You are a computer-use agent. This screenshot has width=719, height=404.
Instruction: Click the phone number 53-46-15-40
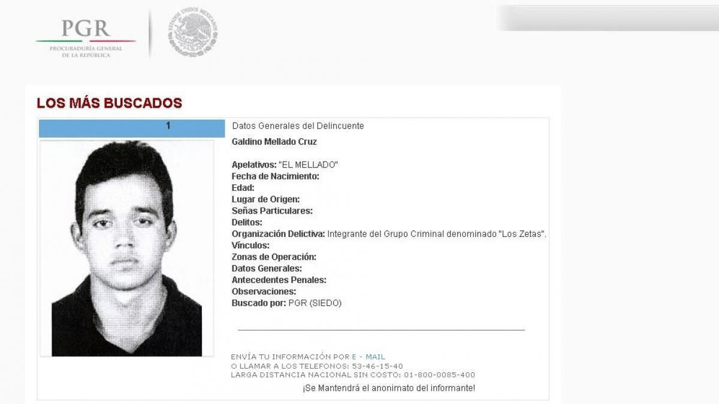click(x=377, y=366)
